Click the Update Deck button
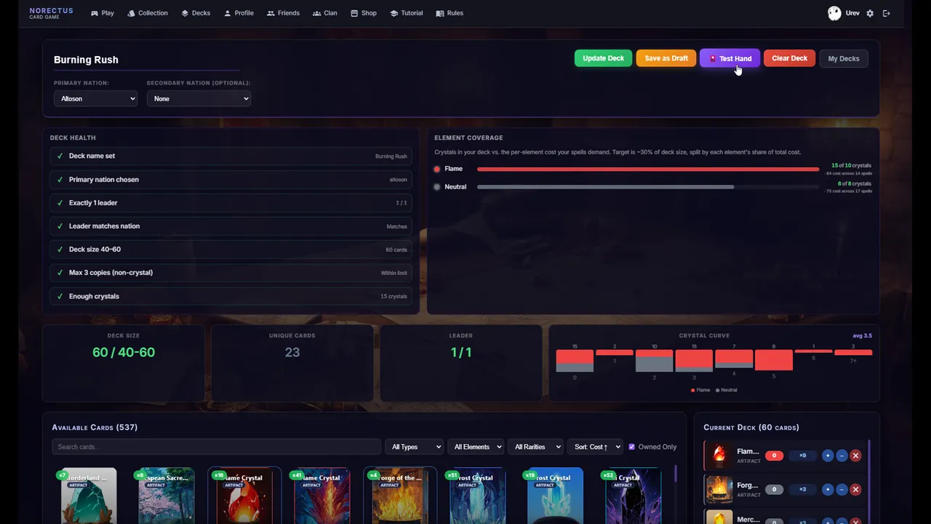 [x=603, y=58]
